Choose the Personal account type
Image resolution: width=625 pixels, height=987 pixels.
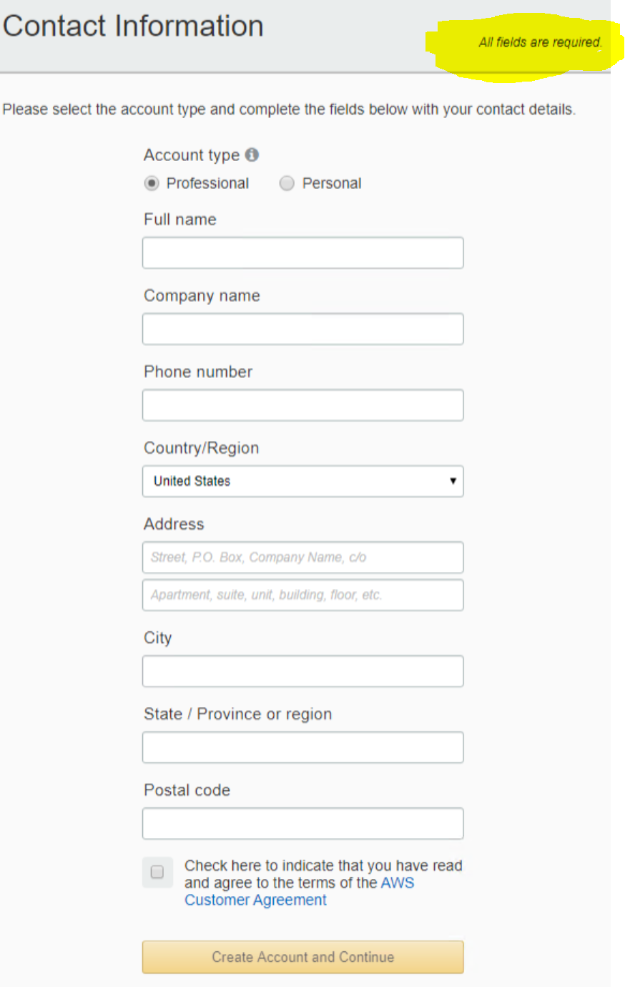coord(287,183)
